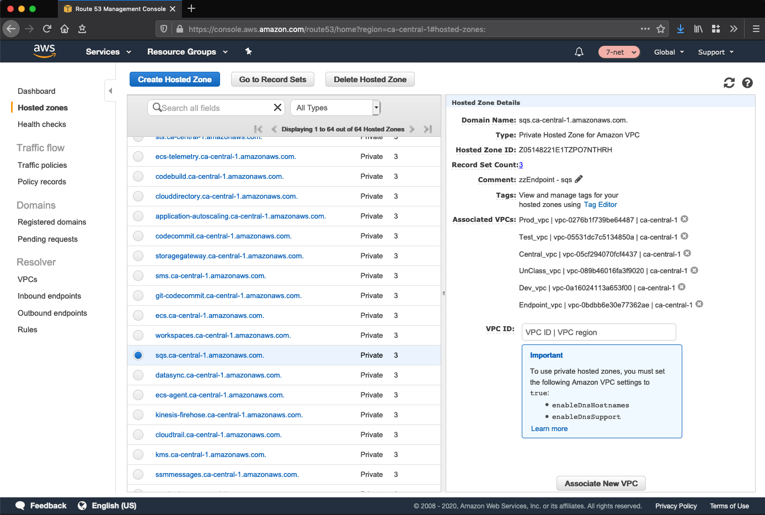
Task: Remove Prod_vpc association with x icon
Action: (684, 219)
